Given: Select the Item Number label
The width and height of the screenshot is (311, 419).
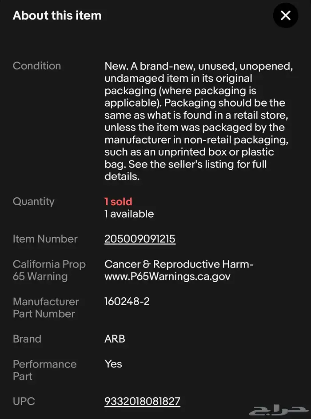Looking at the screenshot, I should (x=45, y=239).
